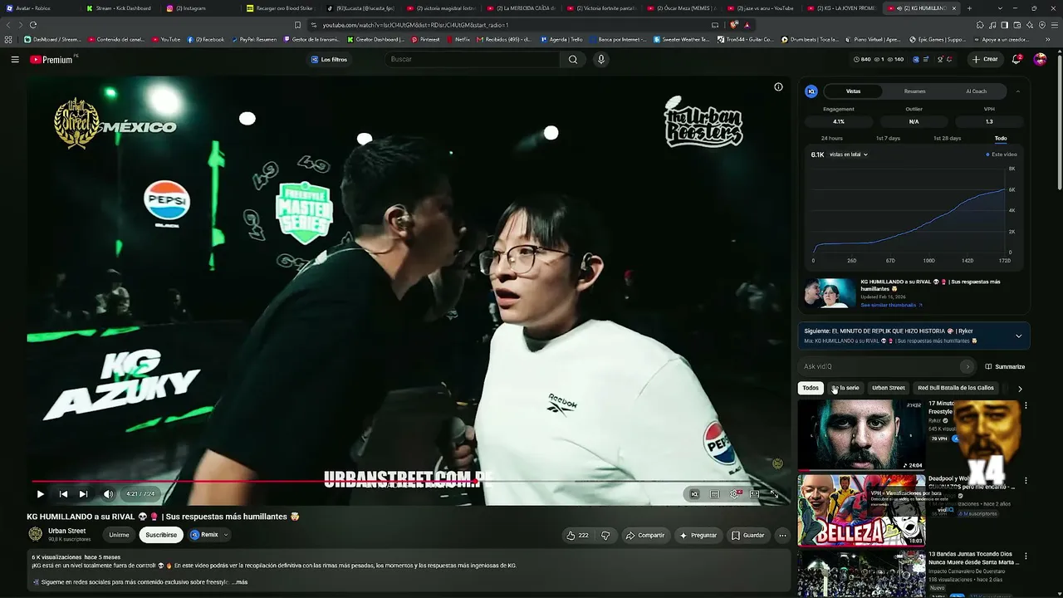Expand the Siguiente mix playlist panel

[x=1019, y=336]
